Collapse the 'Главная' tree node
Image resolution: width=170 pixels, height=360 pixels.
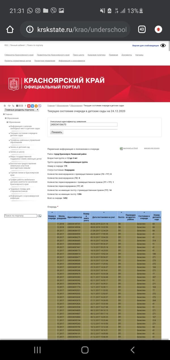pos(4,114)
